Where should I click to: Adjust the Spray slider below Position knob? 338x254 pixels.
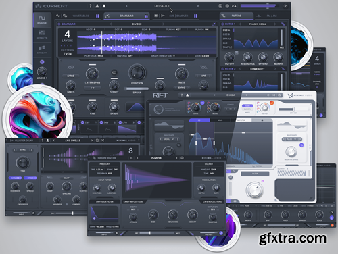tap(137, 88)
